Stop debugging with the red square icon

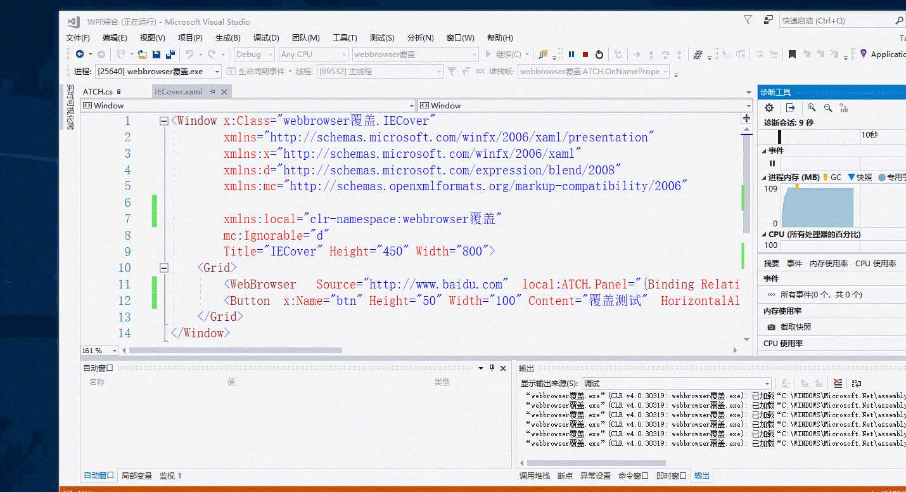pyautogui.click(x=585, y=55)
